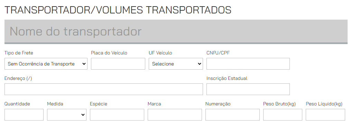The width and height of the screenshot is (350, 124).
Task: Click the Transportador/Volumes Transportados heading
Action: click(118, 10)
